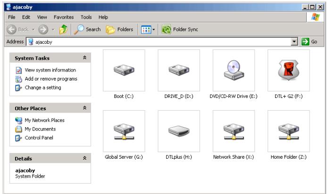Select the Boot (C:) drive icon
This screenshot has width=327, height=194.
(124, 70)
